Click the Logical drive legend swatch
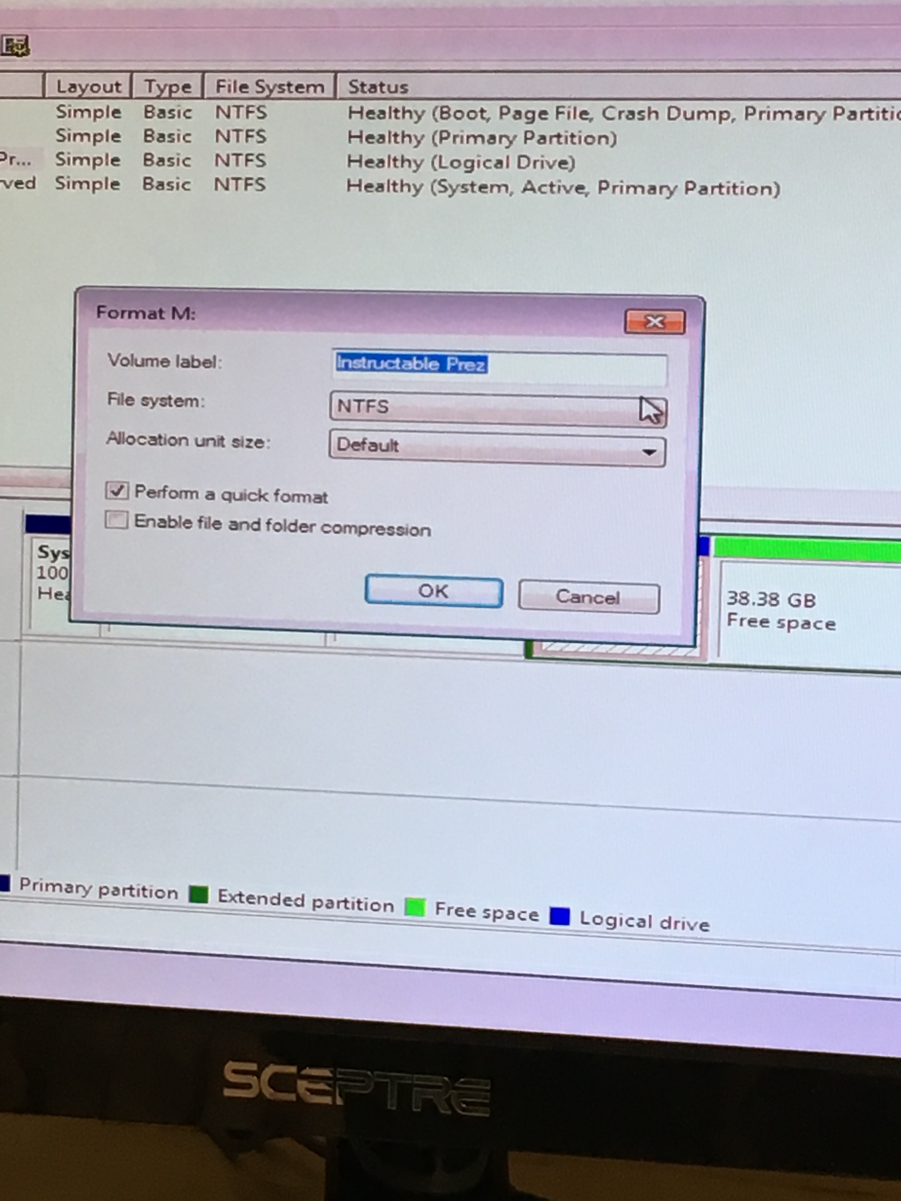The height and width of the screenshot is (1201, 901). [x=559, y=916]
